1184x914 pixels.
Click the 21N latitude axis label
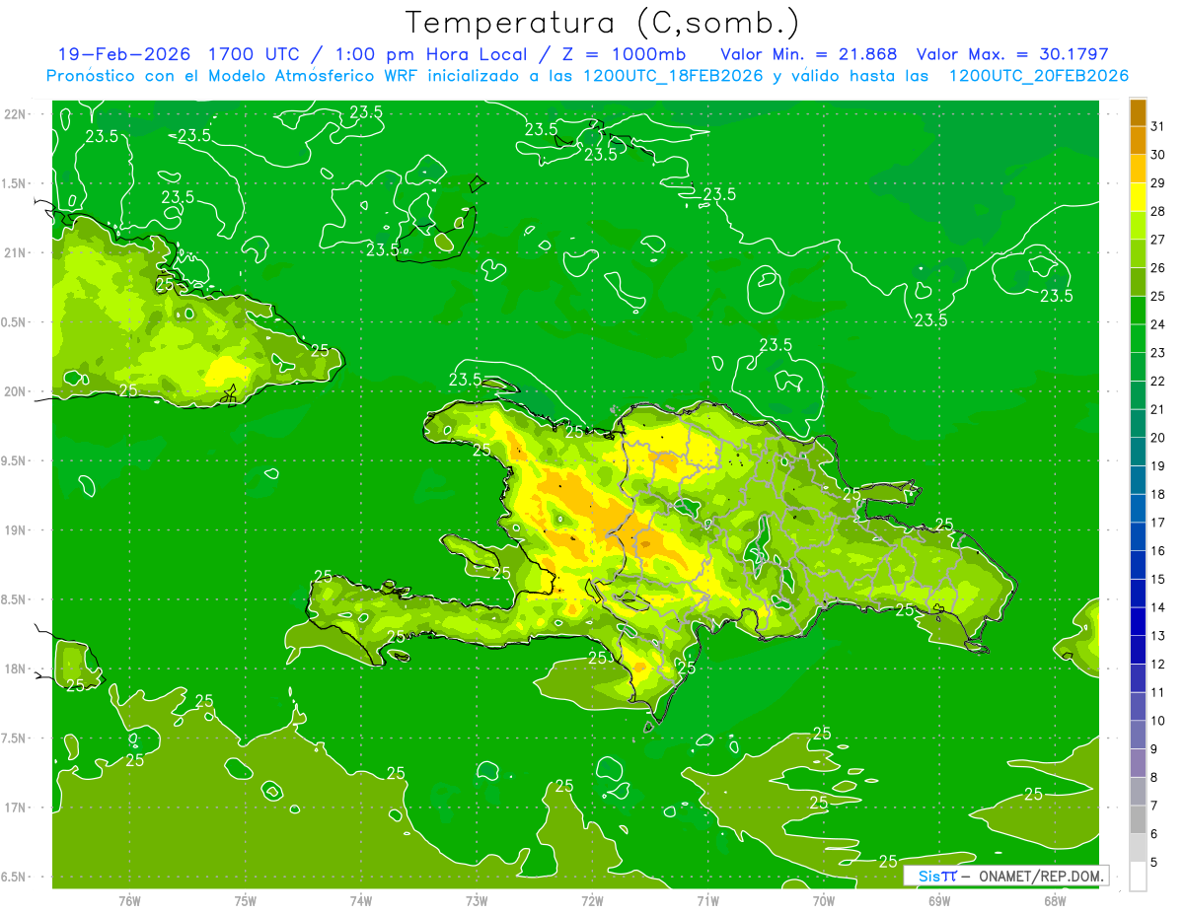(17, 253)
